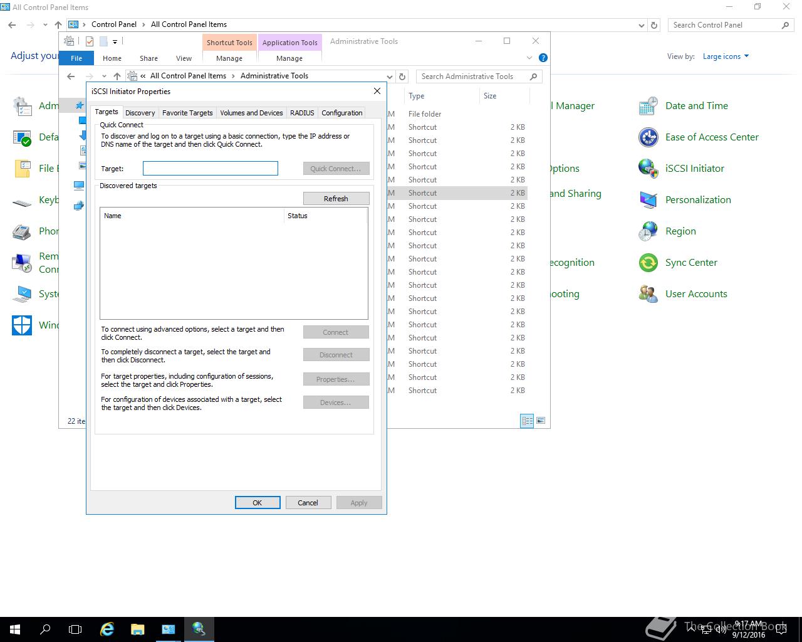Switch to details view layout icon
Viewport: 802px width, 642px height.
(527, 421)
